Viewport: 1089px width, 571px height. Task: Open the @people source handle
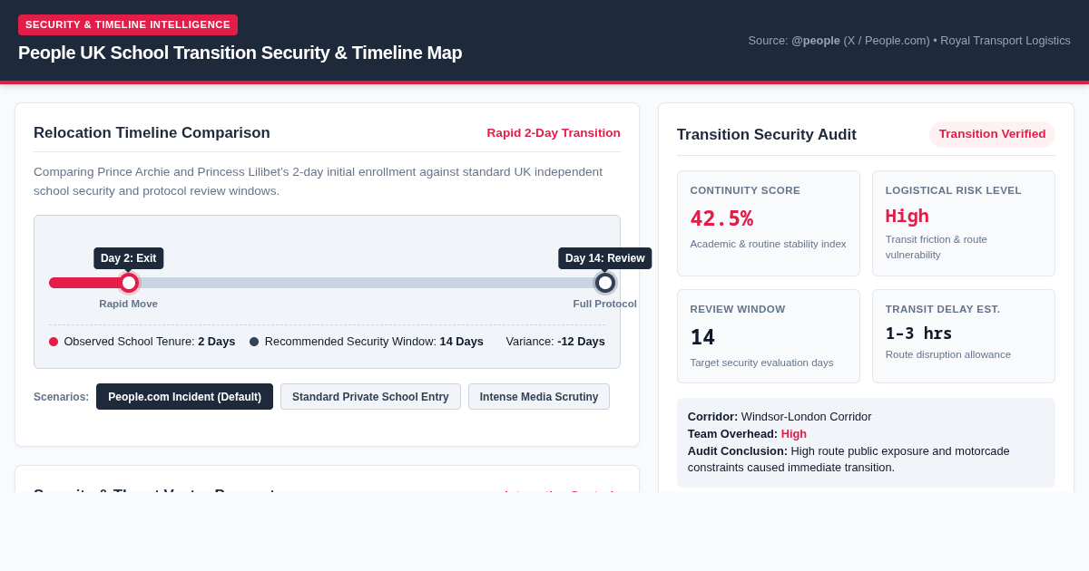coord(816,40)
